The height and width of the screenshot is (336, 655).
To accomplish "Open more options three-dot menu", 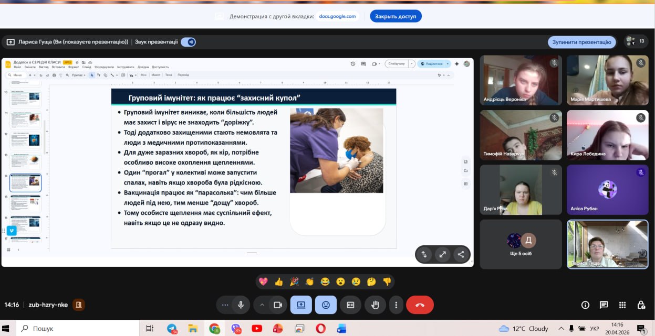I will [x=396, y=305].
